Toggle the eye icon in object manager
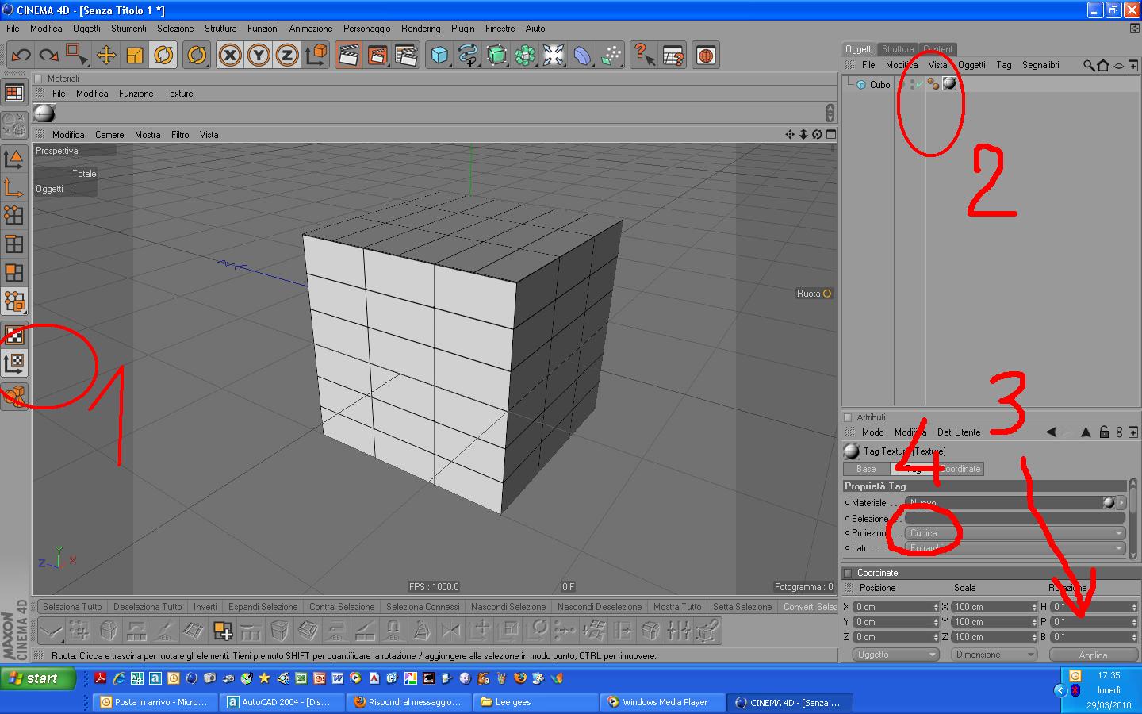 [x=1118, y=65]
